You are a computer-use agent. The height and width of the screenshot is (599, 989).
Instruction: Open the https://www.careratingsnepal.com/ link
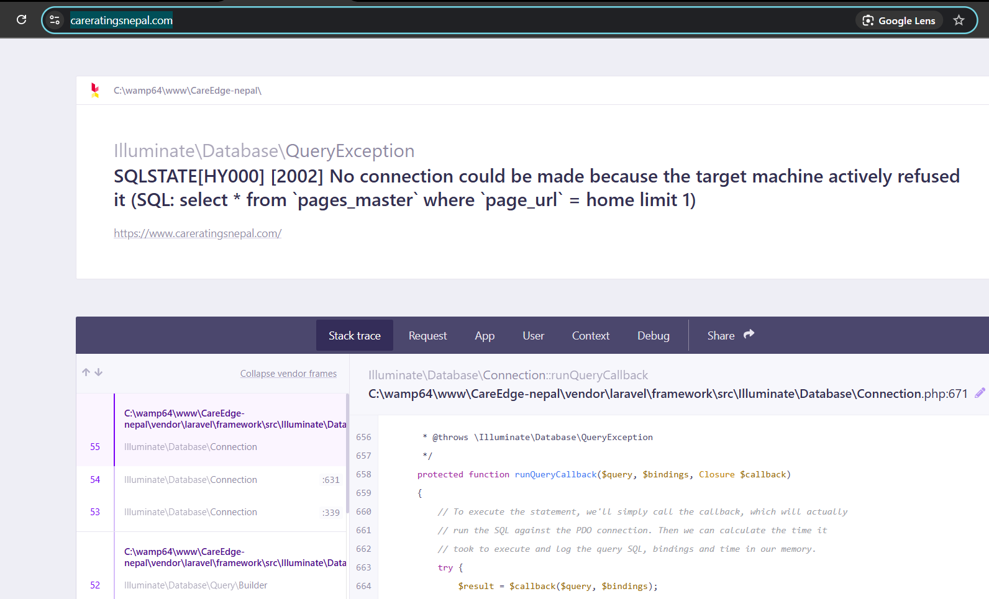point(198,233)
